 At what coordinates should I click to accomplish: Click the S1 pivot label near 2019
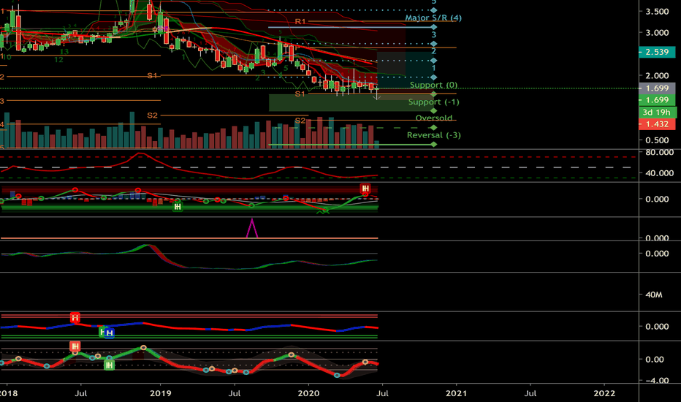152,75
